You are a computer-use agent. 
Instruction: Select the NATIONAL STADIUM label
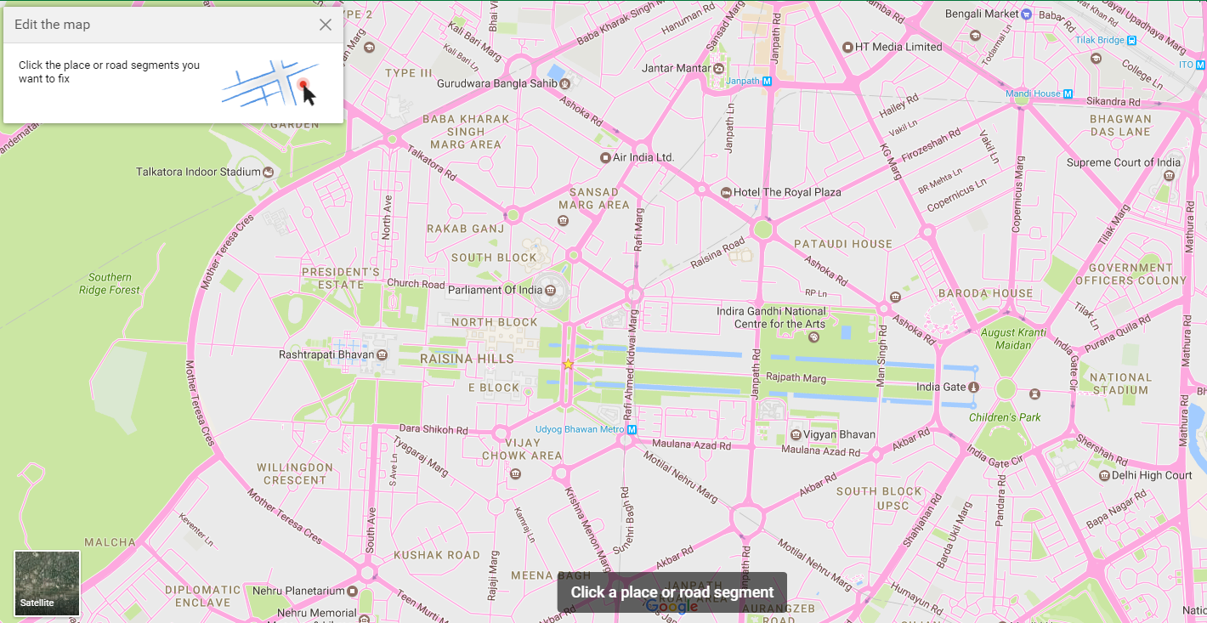pos(1119,383)
